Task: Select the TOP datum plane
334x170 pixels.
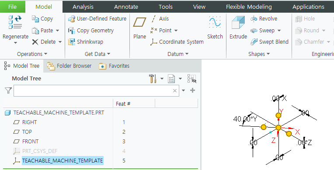Action: [22, 132]
